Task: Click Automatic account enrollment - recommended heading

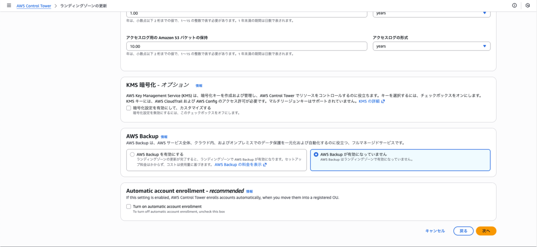Action: 185,191
